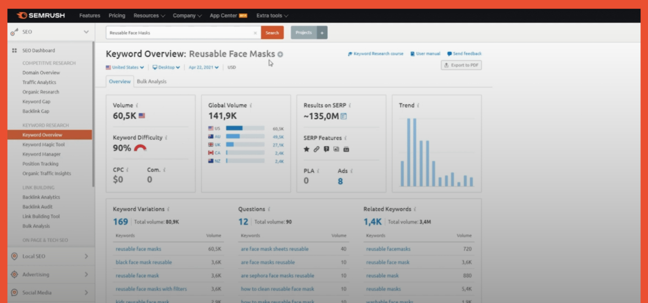648x303 pixels.
Task: Expand the Social Media sidebar section
Action: (87, 293)
